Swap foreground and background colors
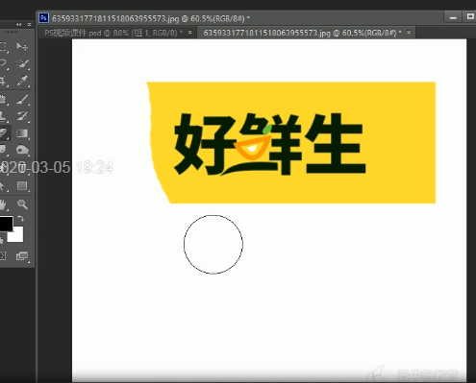Image resolution: width=476 pixels, height=383 pixels. [x=20, y=219]
